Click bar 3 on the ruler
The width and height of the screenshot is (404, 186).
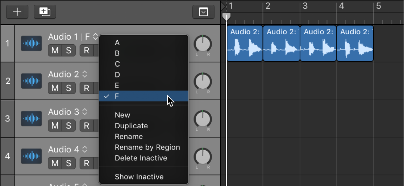point(305,6)
